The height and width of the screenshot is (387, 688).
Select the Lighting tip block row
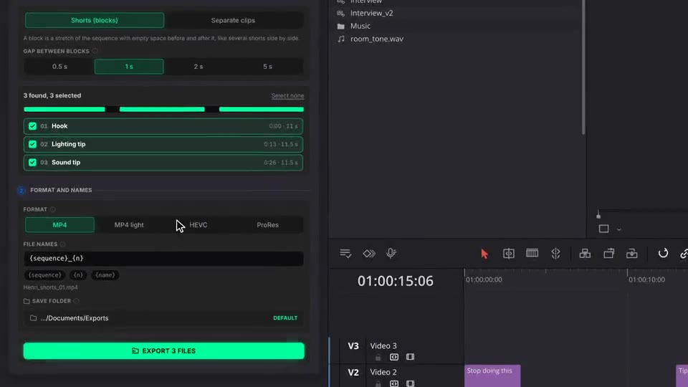[163, 144]
